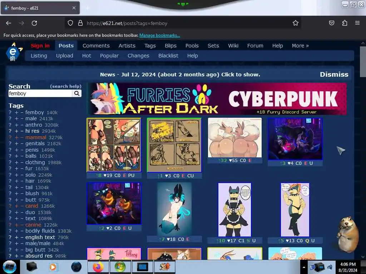This screenshot has width=366, height=274.
Task: Select the Blacklist submenu item
Action: pos(168,56)
